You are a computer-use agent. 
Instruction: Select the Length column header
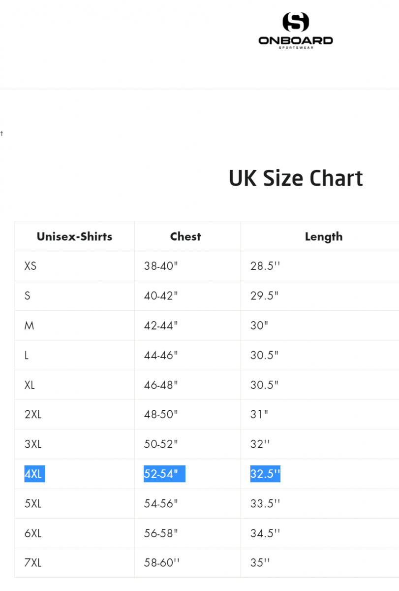(x=323, y=237)
